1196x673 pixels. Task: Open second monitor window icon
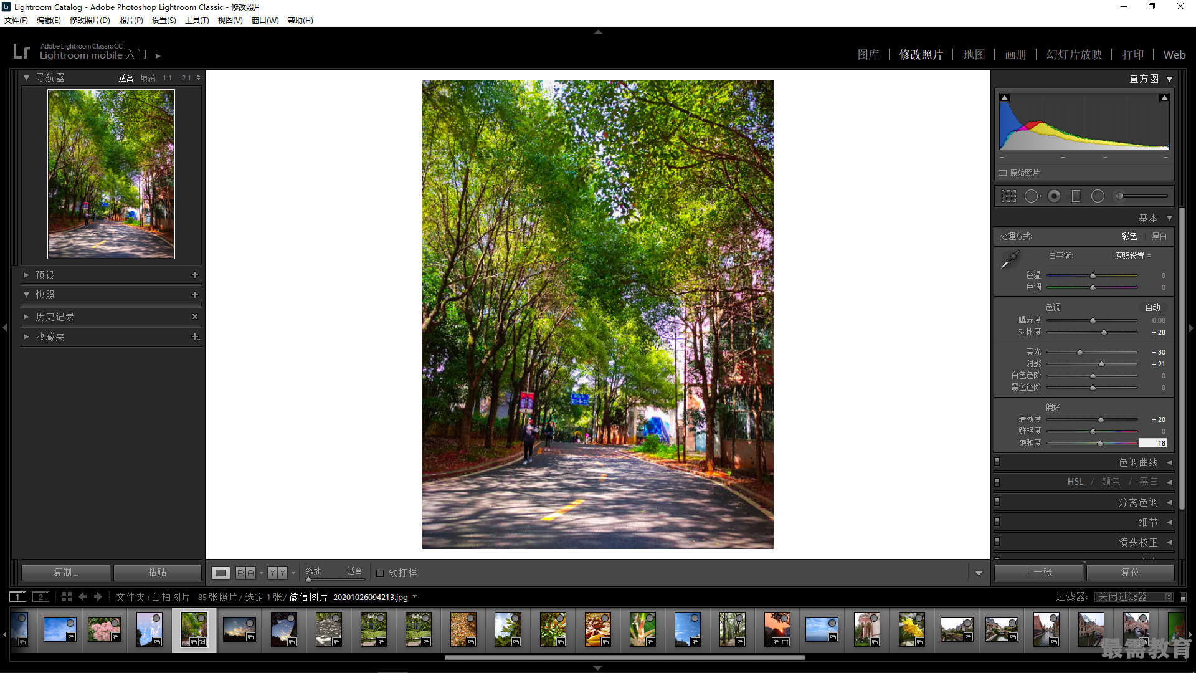click(x=40, y=597)
